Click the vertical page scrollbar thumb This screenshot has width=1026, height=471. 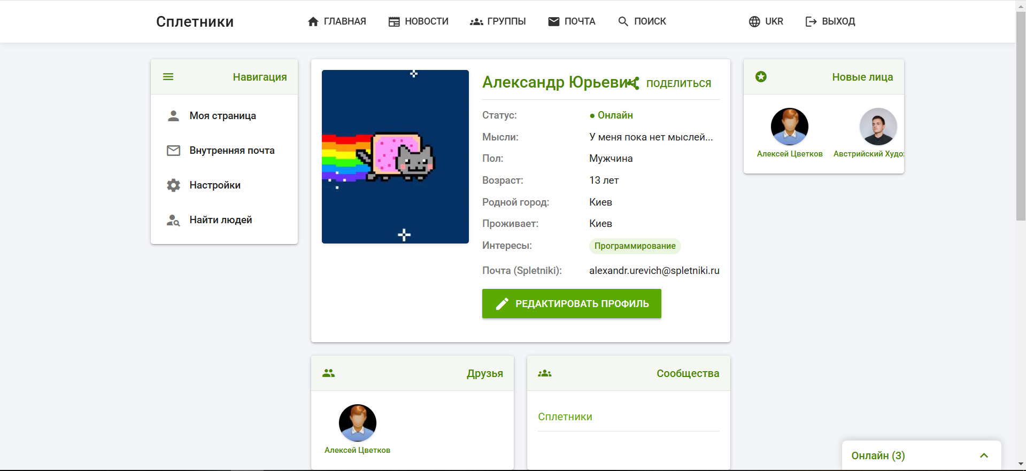[x=1021, y=115]
